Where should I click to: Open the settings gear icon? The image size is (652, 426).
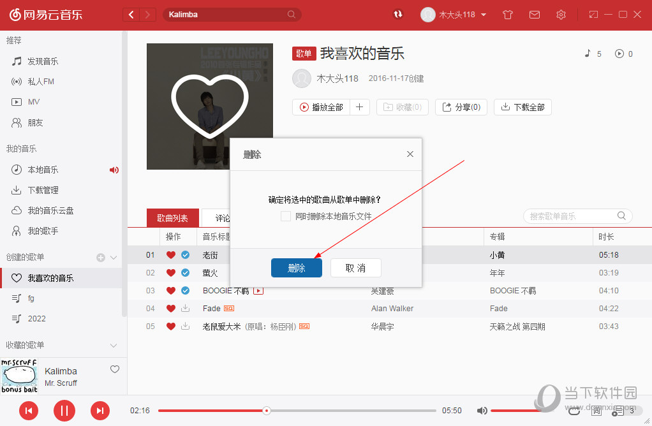coord(561,14)
